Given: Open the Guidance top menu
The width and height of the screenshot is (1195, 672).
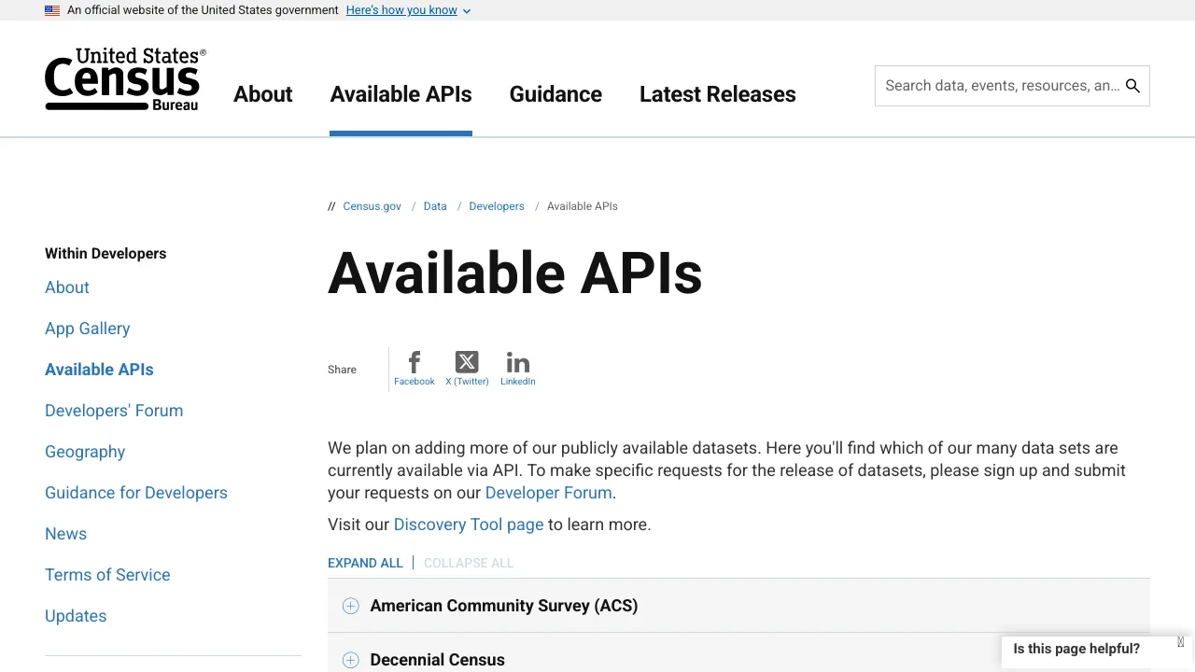Looking at the screenshot, I should click(x=555, y=94).
